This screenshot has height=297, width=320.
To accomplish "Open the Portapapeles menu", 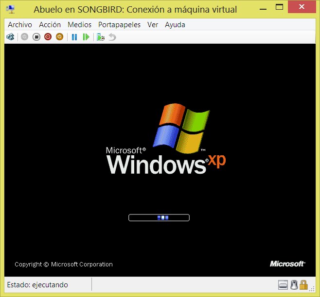I will pyautogui.click(x=119, y=25).
